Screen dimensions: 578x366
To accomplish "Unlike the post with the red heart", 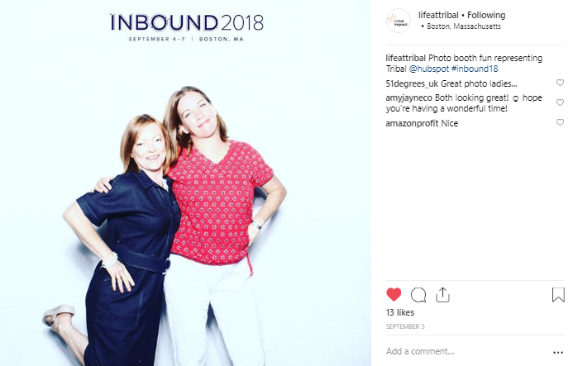I will pos(394,295).
